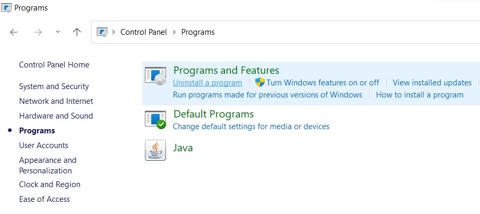Click View installed updates link
The width and height of the screenshot is (480, 214).
coord(432,83)
